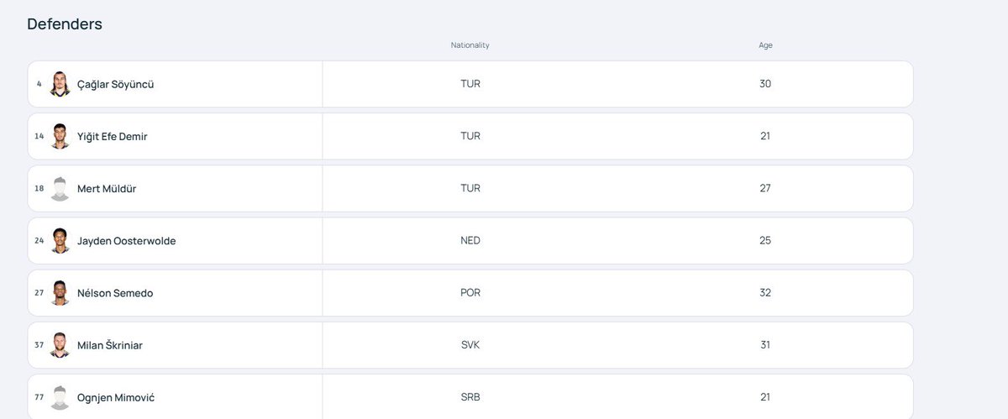The height and width of the screenshot is (419, 1008).
Task: Select the Mert Müldür name link
Action: 107,188
